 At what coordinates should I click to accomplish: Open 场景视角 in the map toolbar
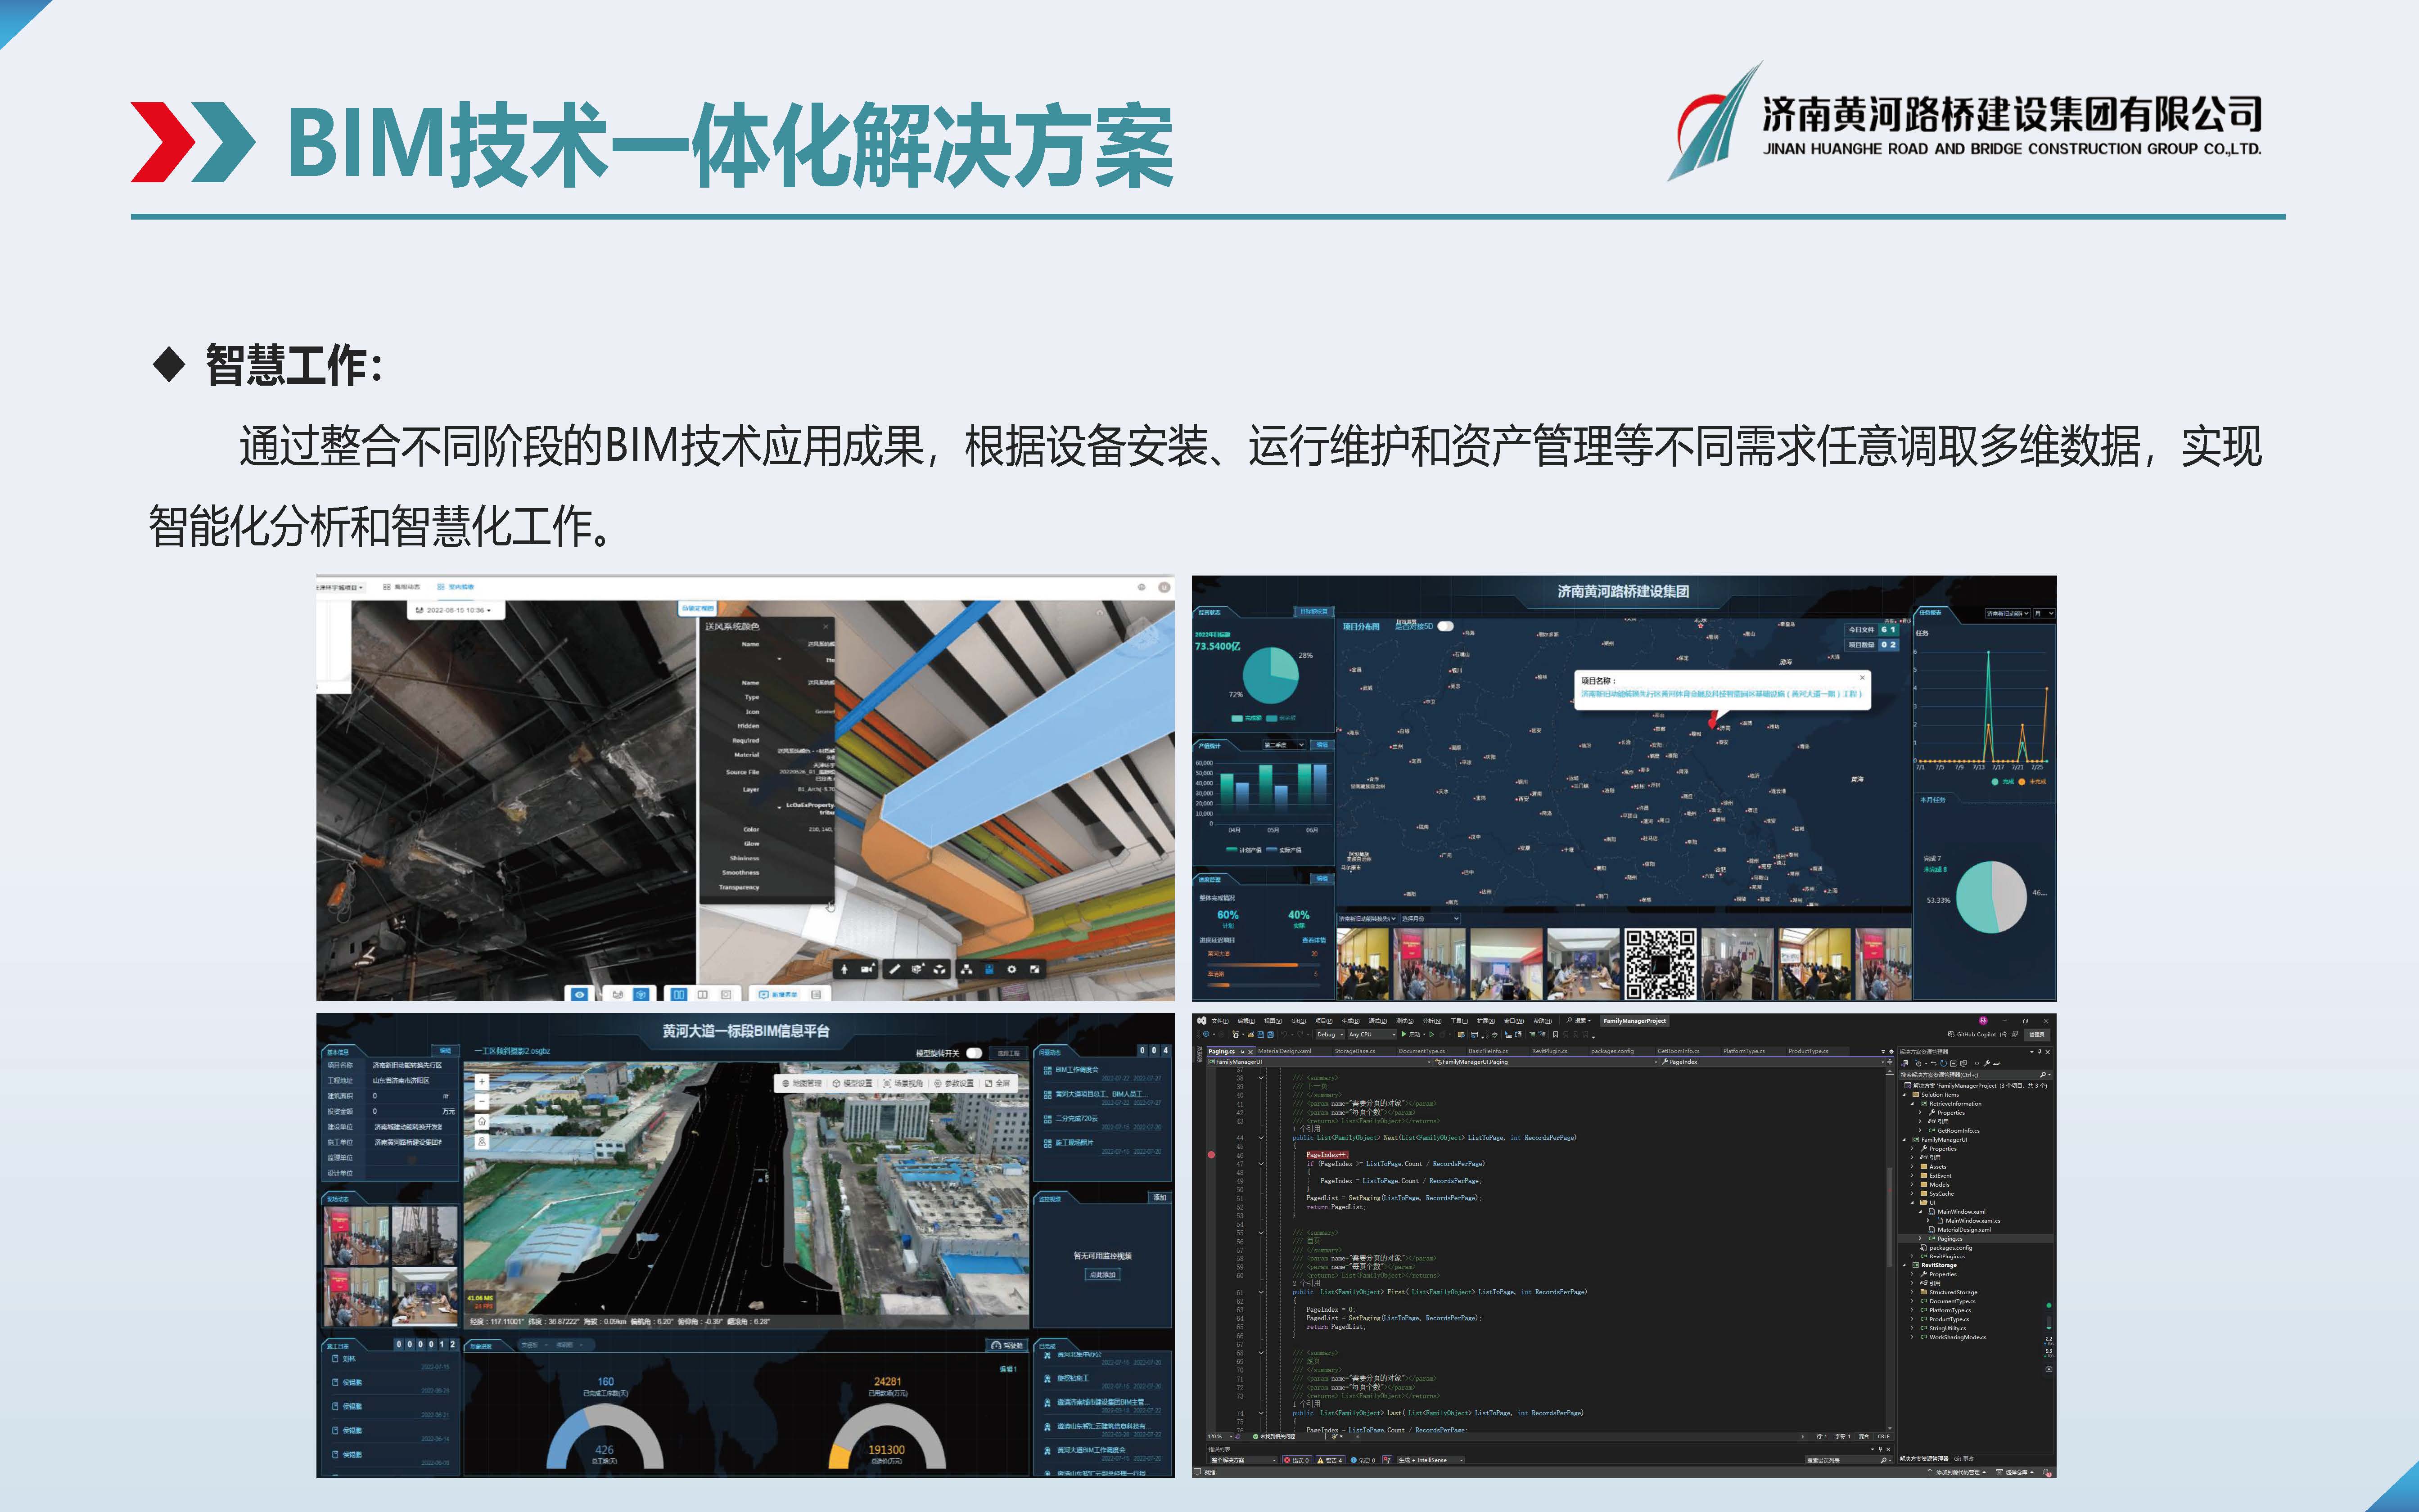point(903,1084)
